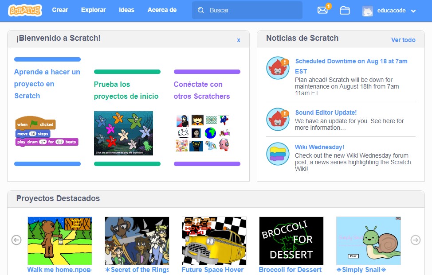
Task: Click the educacode username
Action: point(392,11)
